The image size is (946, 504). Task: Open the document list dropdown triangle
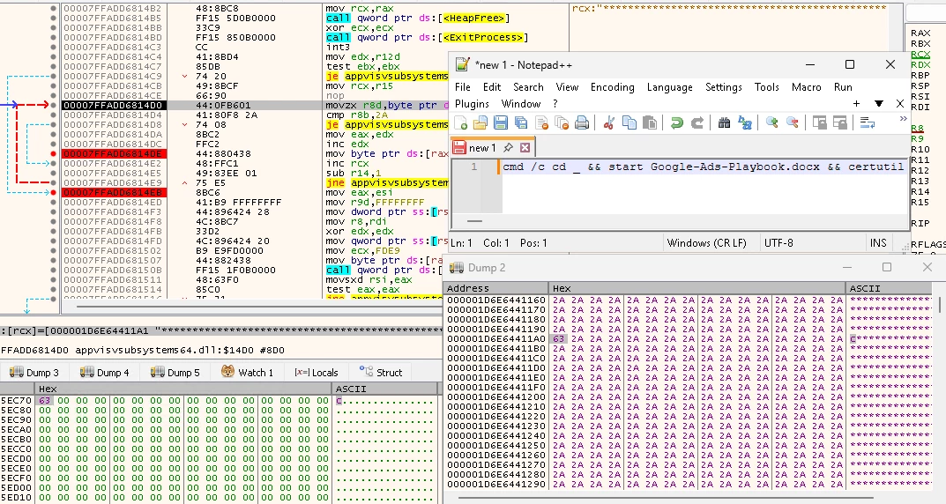point(878,104)
